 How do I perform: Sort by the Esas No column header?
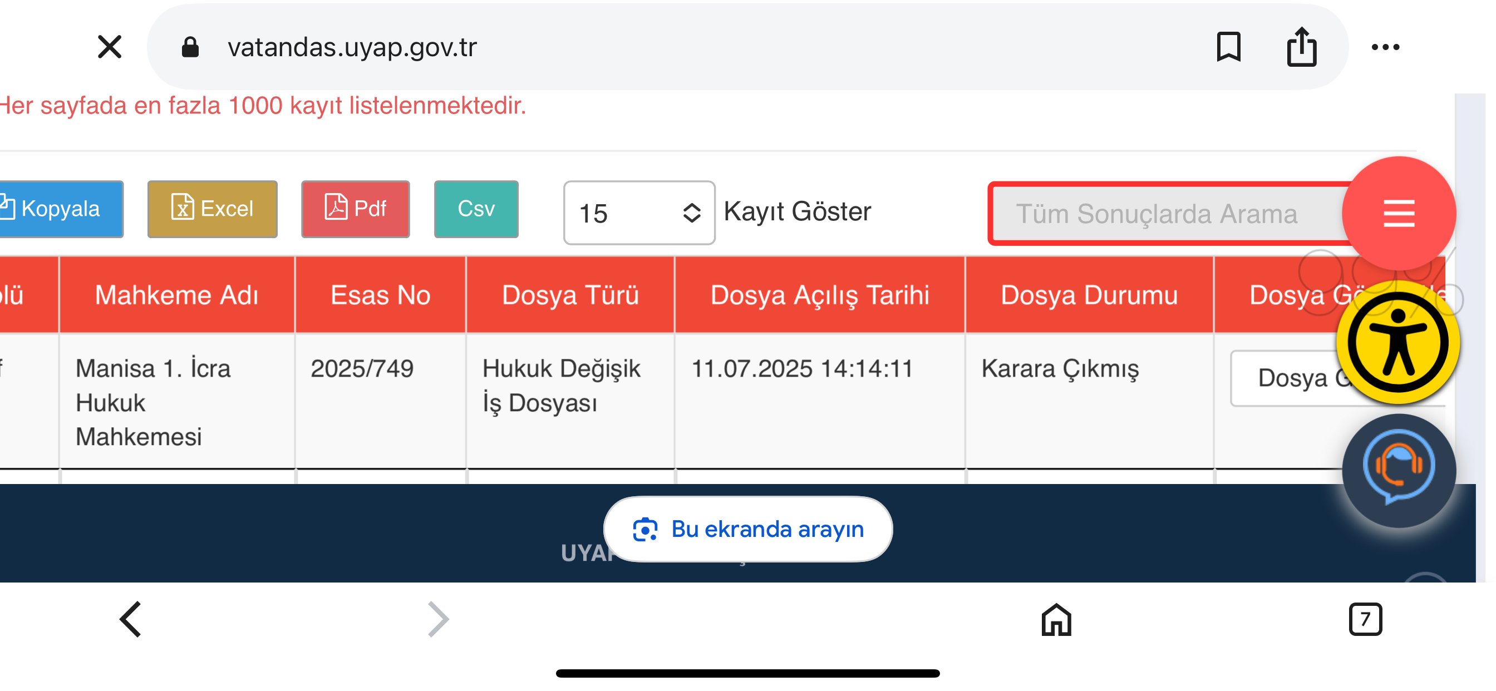(x=380, y=295)
